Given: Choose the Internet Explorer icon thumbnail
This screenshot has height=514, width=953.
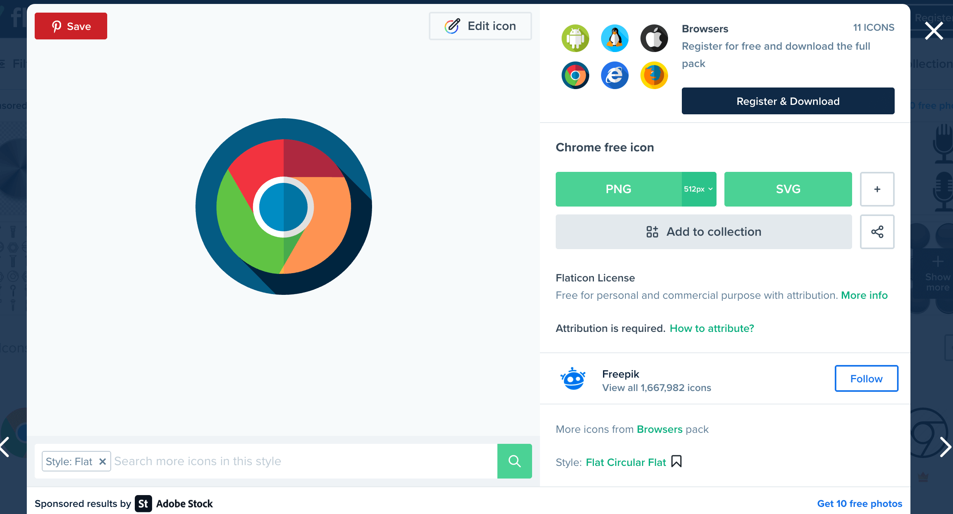Looking at the screenshot, I should click(x=614, y=75).
